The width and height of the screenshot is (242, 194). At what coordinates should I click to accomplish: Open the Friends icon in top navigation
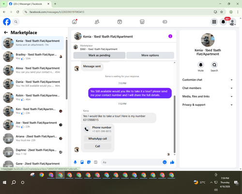[97, 22]
